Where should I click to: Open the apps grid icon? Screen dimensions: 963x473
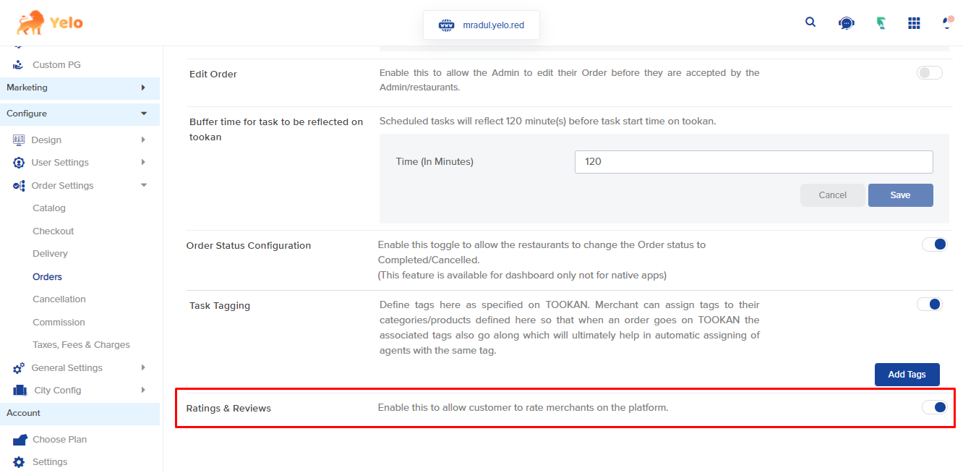tap(914, 22)
